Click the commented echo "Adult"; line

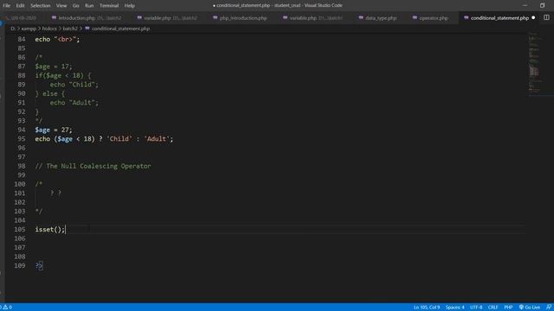[74, 103]
